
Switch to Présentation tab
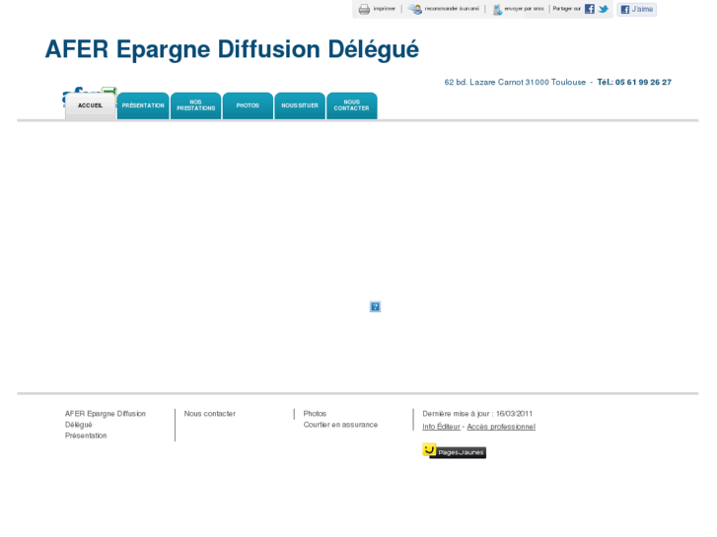pyautogui.click(x=143, y=106)
